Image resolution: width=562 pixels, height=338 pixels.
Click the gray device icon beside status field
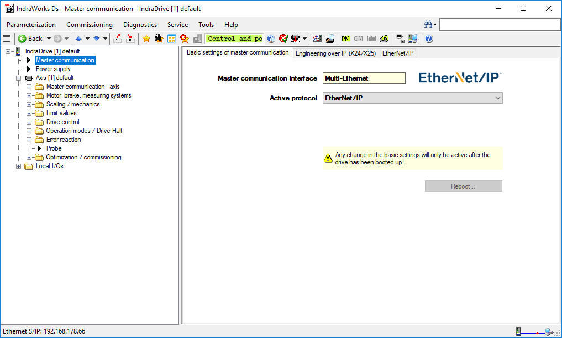(197, 39)
